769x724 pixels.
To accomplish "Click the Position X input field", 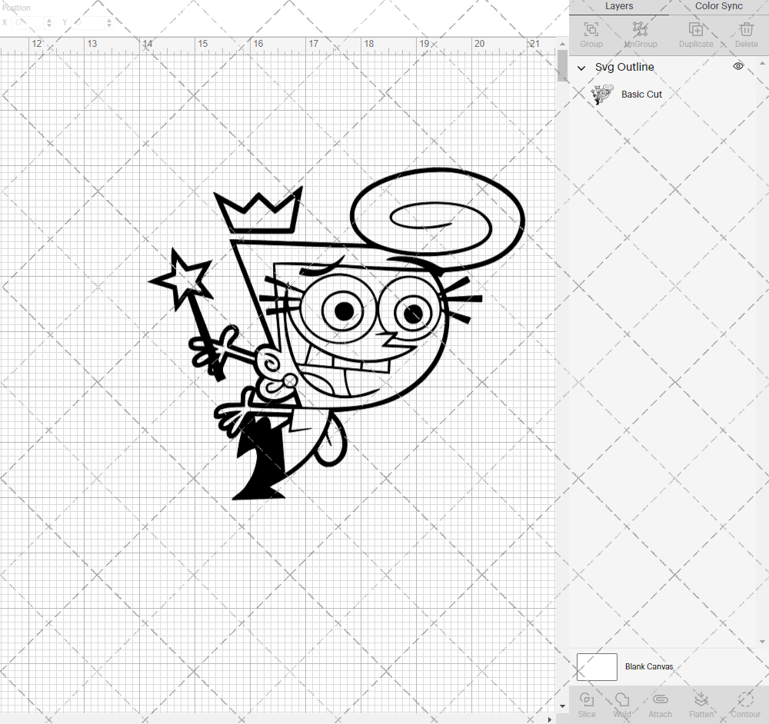I will coord(28,22).
